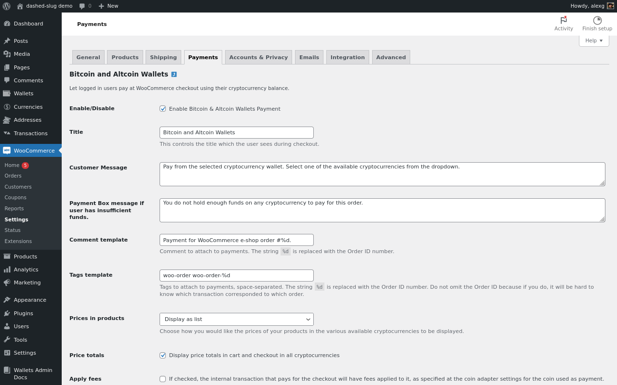Click the Users person icon

[7, 326]
